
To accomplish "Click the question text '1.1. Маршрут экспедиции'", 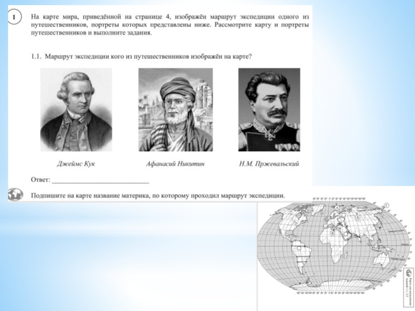I will (x=141, y=56).
